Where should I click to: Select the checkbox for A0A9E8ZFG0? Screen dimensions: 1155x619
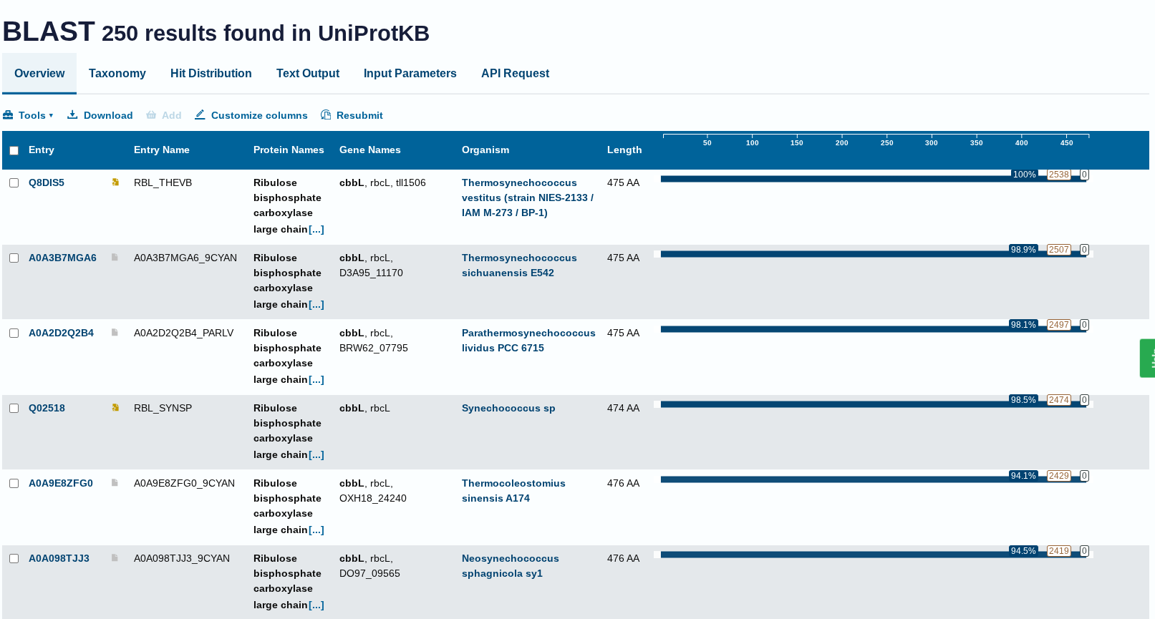pyautogui.click(x=14, y=483)
